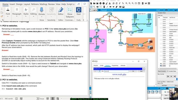Open the Home tab in Word

tap(6, 4)
